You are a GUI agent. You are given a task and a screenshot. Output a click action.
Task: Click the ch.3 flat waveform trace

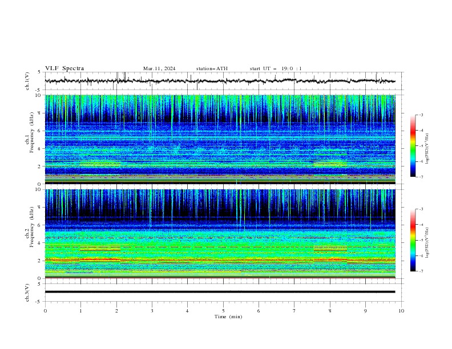(x=220, y=292)
